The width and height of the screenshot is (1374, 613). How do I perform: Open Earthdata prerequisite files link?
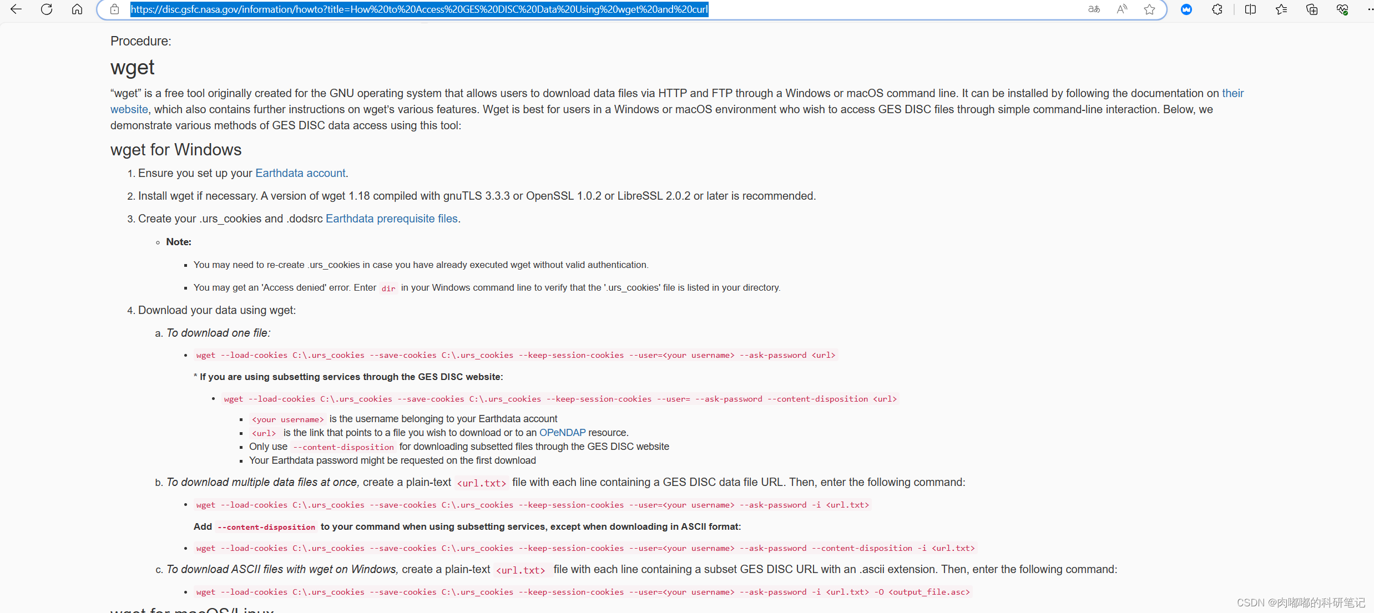[391, 219]
